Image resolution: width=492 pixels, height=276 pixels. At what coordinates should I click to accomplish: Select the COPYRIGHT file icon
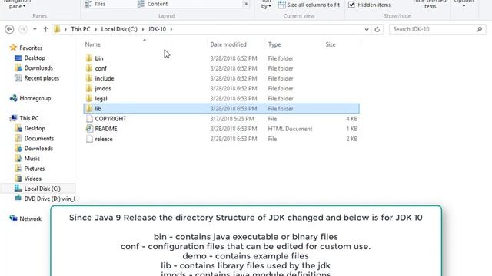(89, 119)
